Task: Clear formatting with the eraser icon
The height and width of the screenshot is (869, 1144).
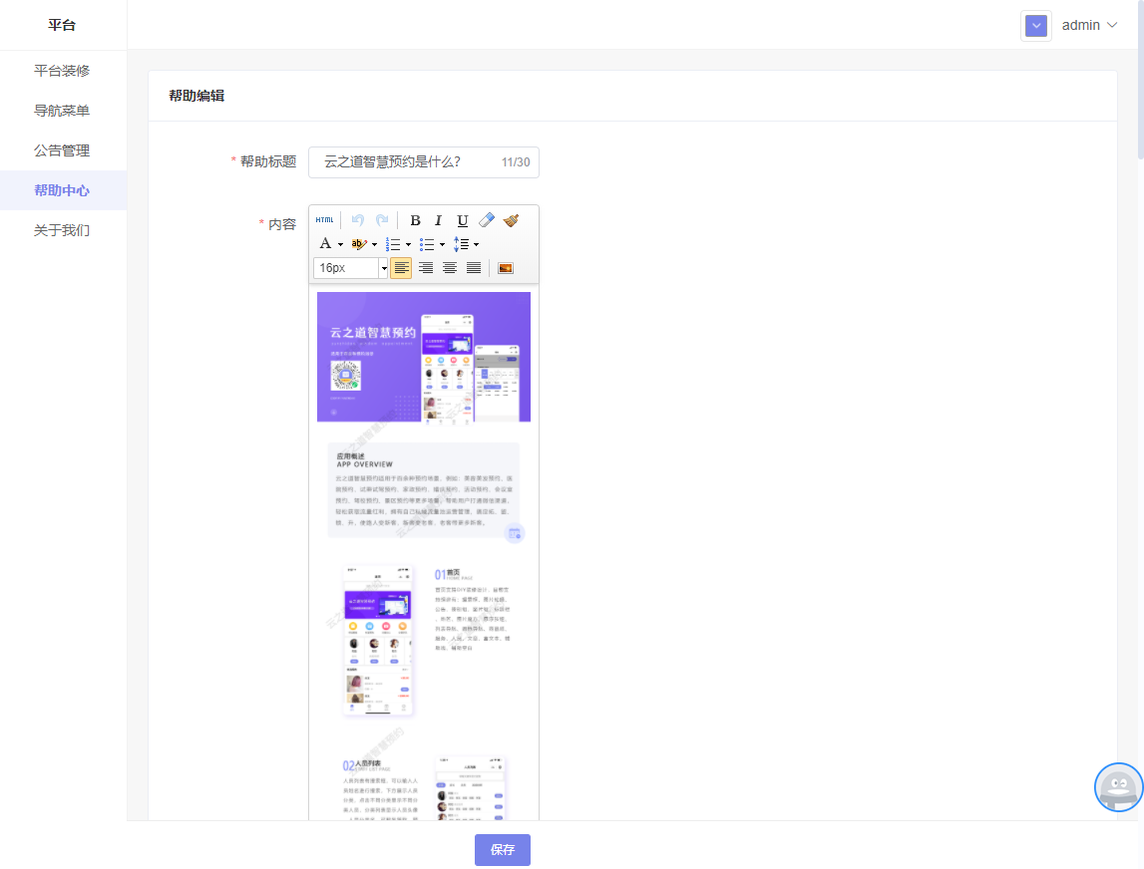Action: click(487, 220)
